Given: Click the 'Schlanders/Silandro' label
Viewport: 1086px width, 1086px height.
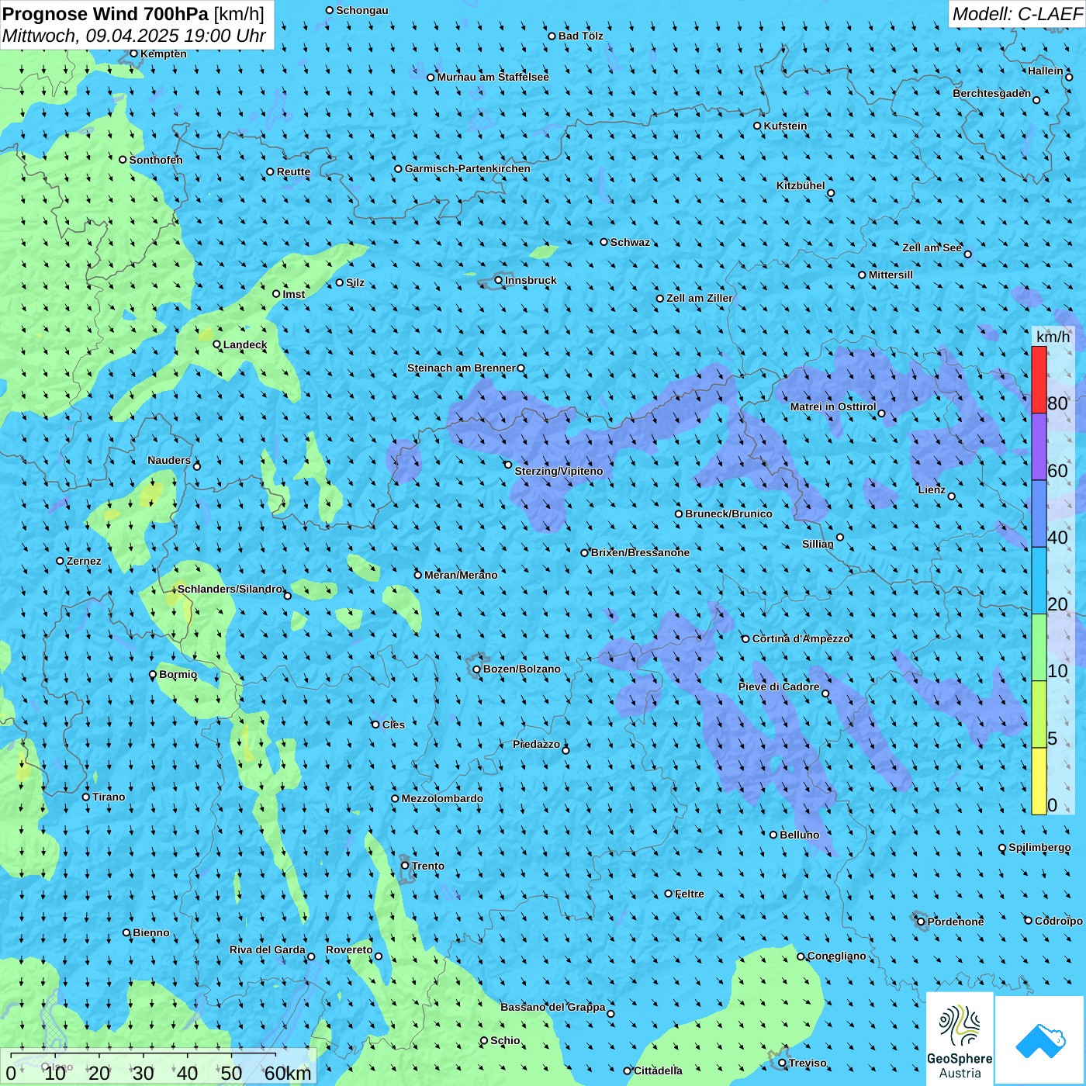Looking at the screenshot, I should pyautogui.click(x=230, y=589).
